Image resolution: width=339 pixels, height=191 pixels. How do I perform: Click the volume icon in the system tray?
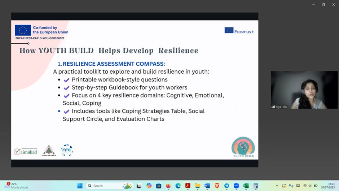(310, 186)
